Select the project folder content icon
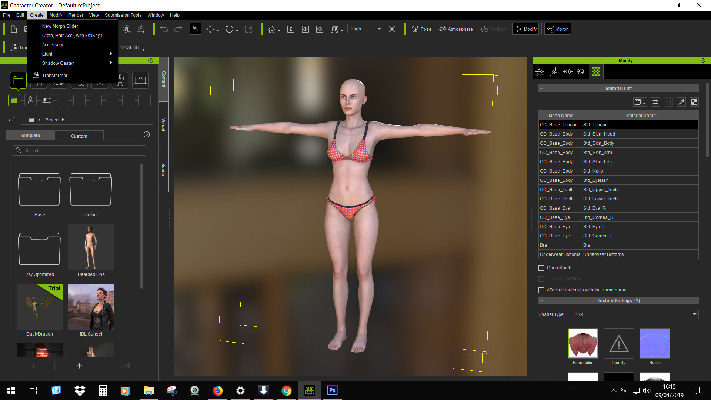The height and width of the screenshot is (400, 711). click(x=18, y=80)
